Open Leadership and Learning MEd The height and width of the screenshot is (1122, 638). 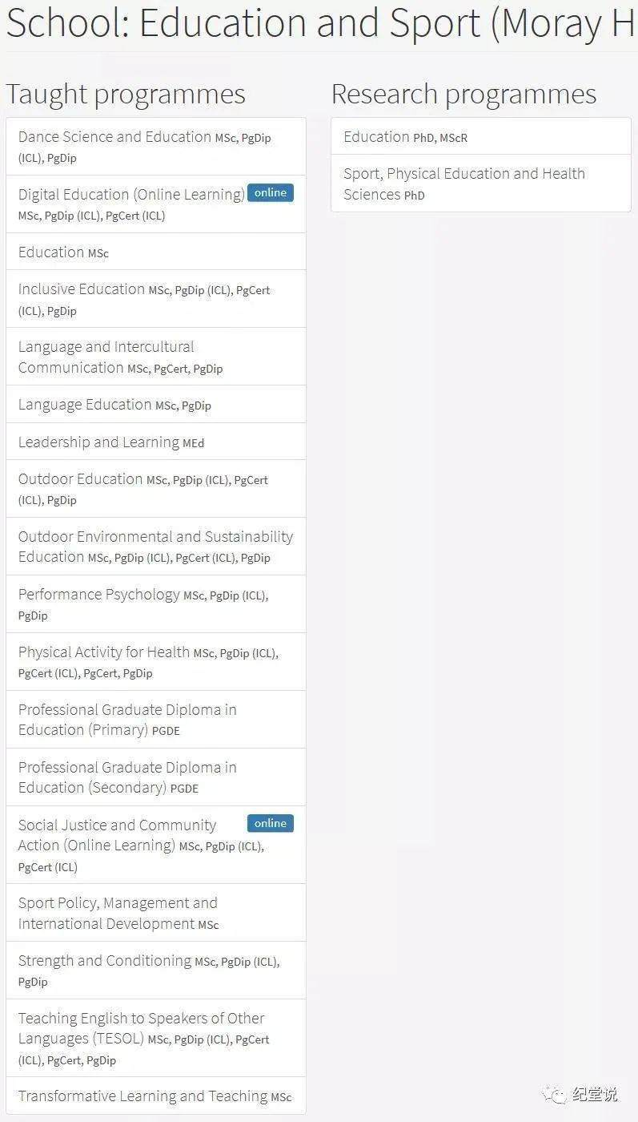click(x=98, y=442)
